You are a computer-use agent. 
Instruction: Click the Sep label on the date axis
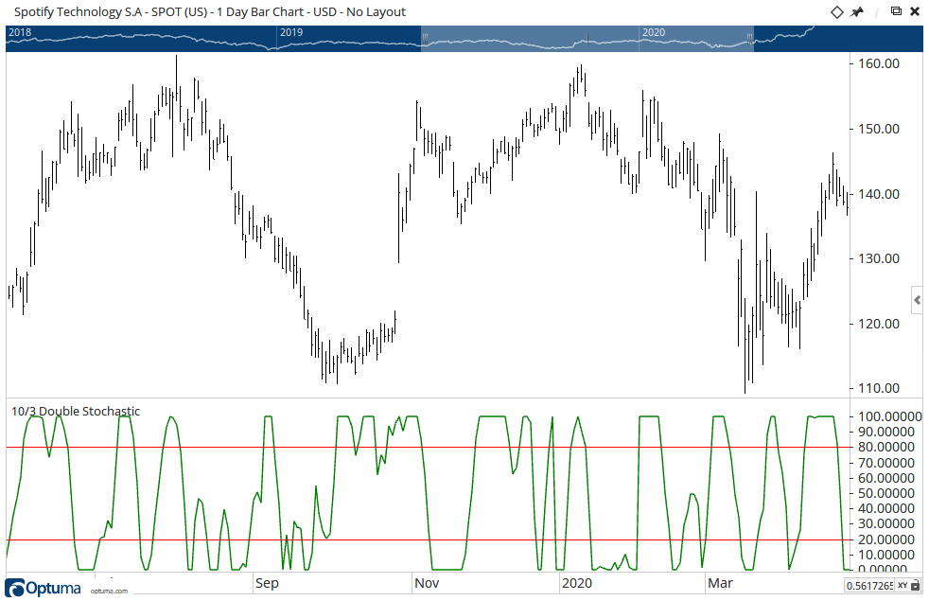coord(267,583)
